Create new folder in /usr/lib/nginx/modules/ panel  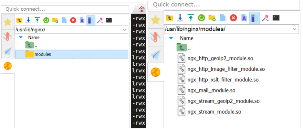(x=212, y=18)
